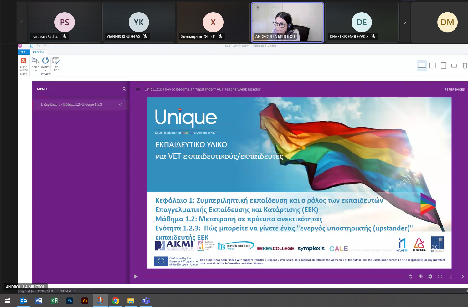Click the save icon in quick access toolbar
Screen dimensions: 468x307
click(x=32, y=46)
